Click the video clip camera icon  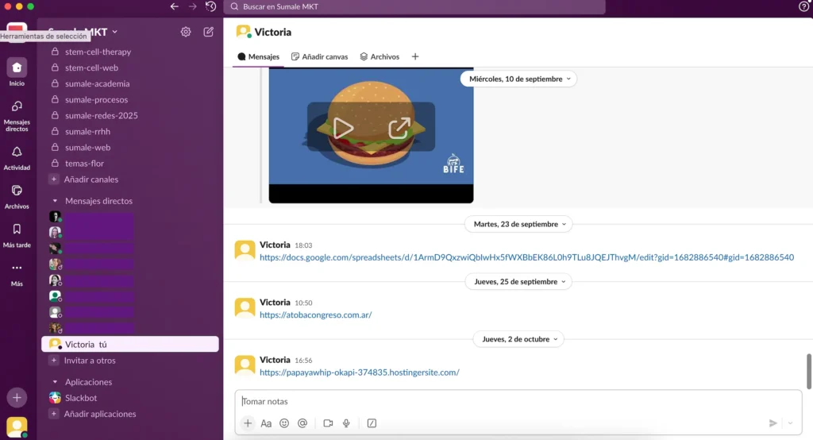(x=328, y=423)
